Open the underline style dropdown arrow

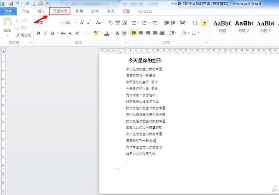(58, 33)
